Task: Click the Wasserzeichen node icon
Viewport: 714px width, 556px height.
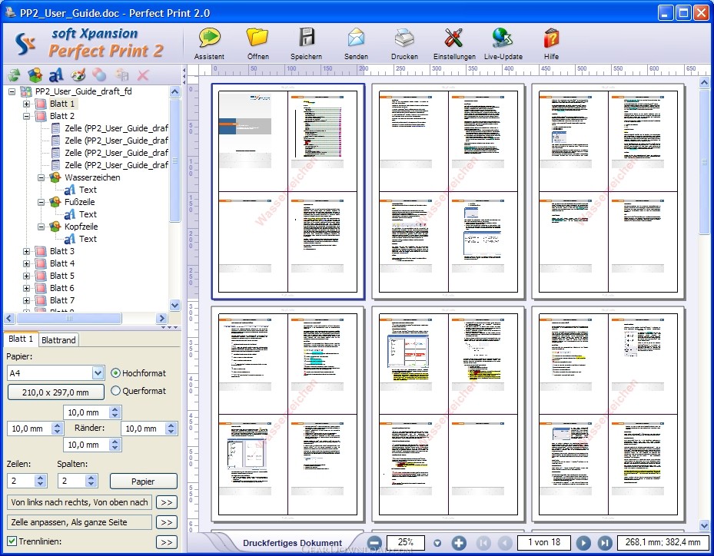Action: [55, 177]
